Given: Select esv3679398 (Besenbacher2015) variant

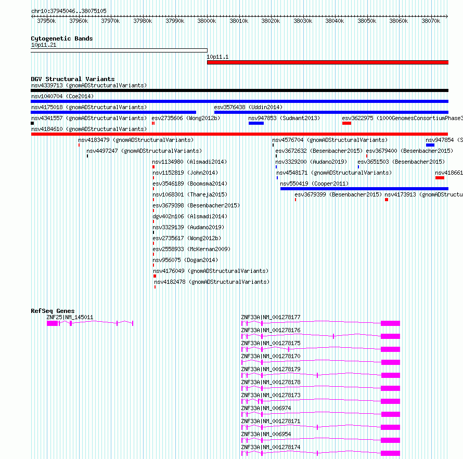Looking at the screenshot, I should pos(196,206).
